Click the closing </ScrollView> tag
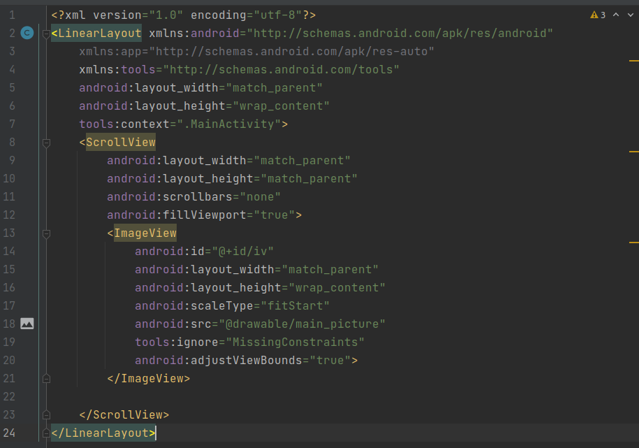639x448 pixels. pyautogui.click(x=124, y=414)
